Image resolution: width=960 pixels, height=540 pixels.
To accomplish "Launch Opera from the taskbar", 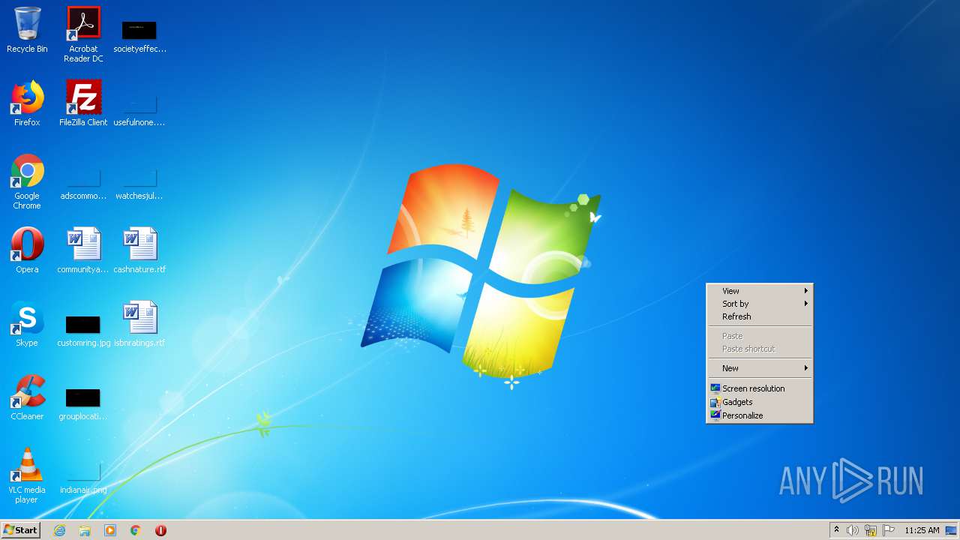I will point(160,530).
